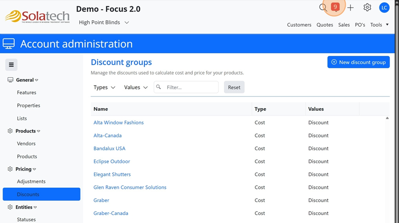Image resolution: width=399 pixels, height=223 pixels.
Task: Collapse the General section in sidebar
Action: 27,80
